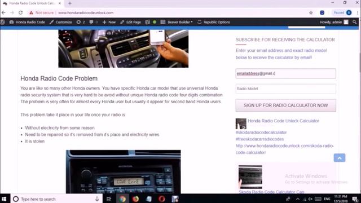This screenshot has width=361, height=203.
Task: Click Edit Page in the admin bar
Action: click(130, 22)
